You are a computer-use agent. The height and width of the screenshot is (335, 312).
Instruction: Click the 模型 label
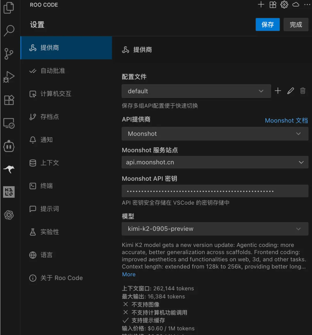tap(128, 216)
